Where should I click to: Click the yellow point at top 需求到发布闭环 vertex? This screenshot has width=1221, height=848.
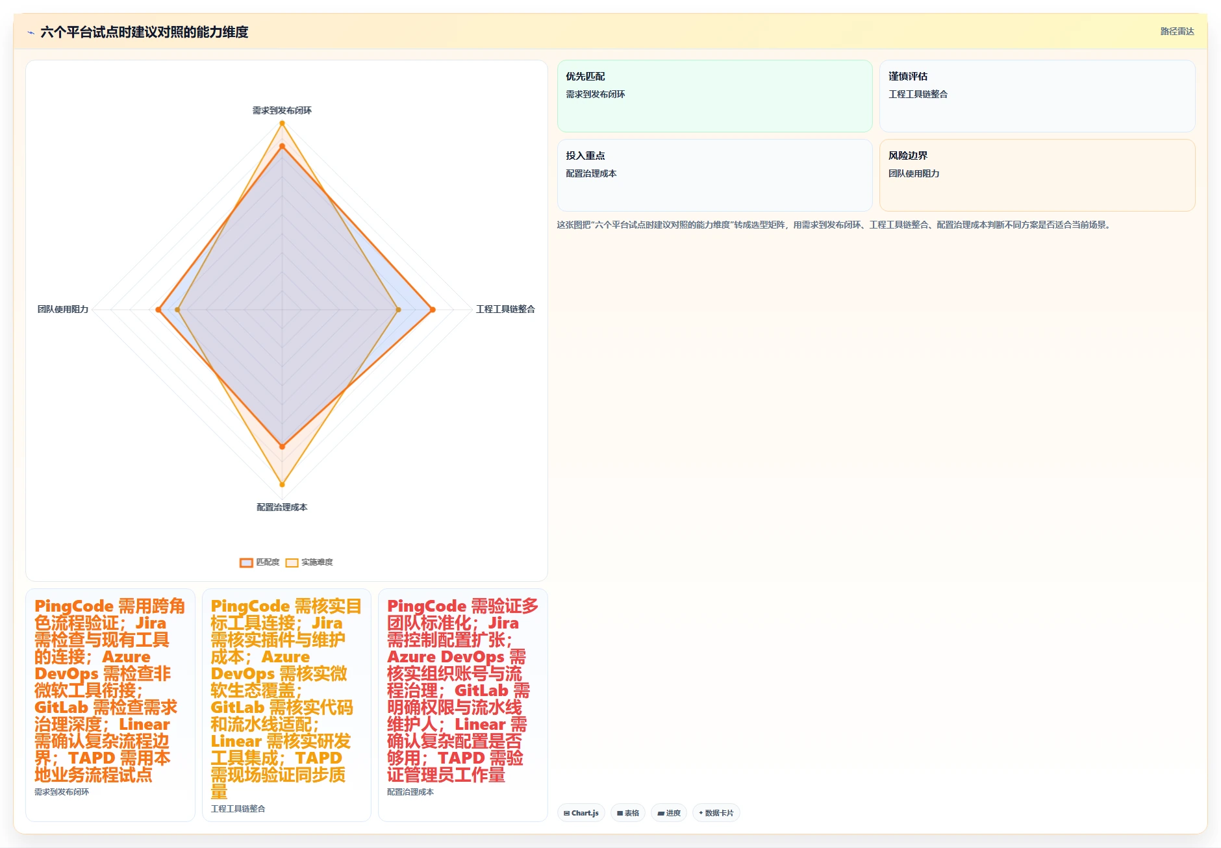(x=282, y=122)
